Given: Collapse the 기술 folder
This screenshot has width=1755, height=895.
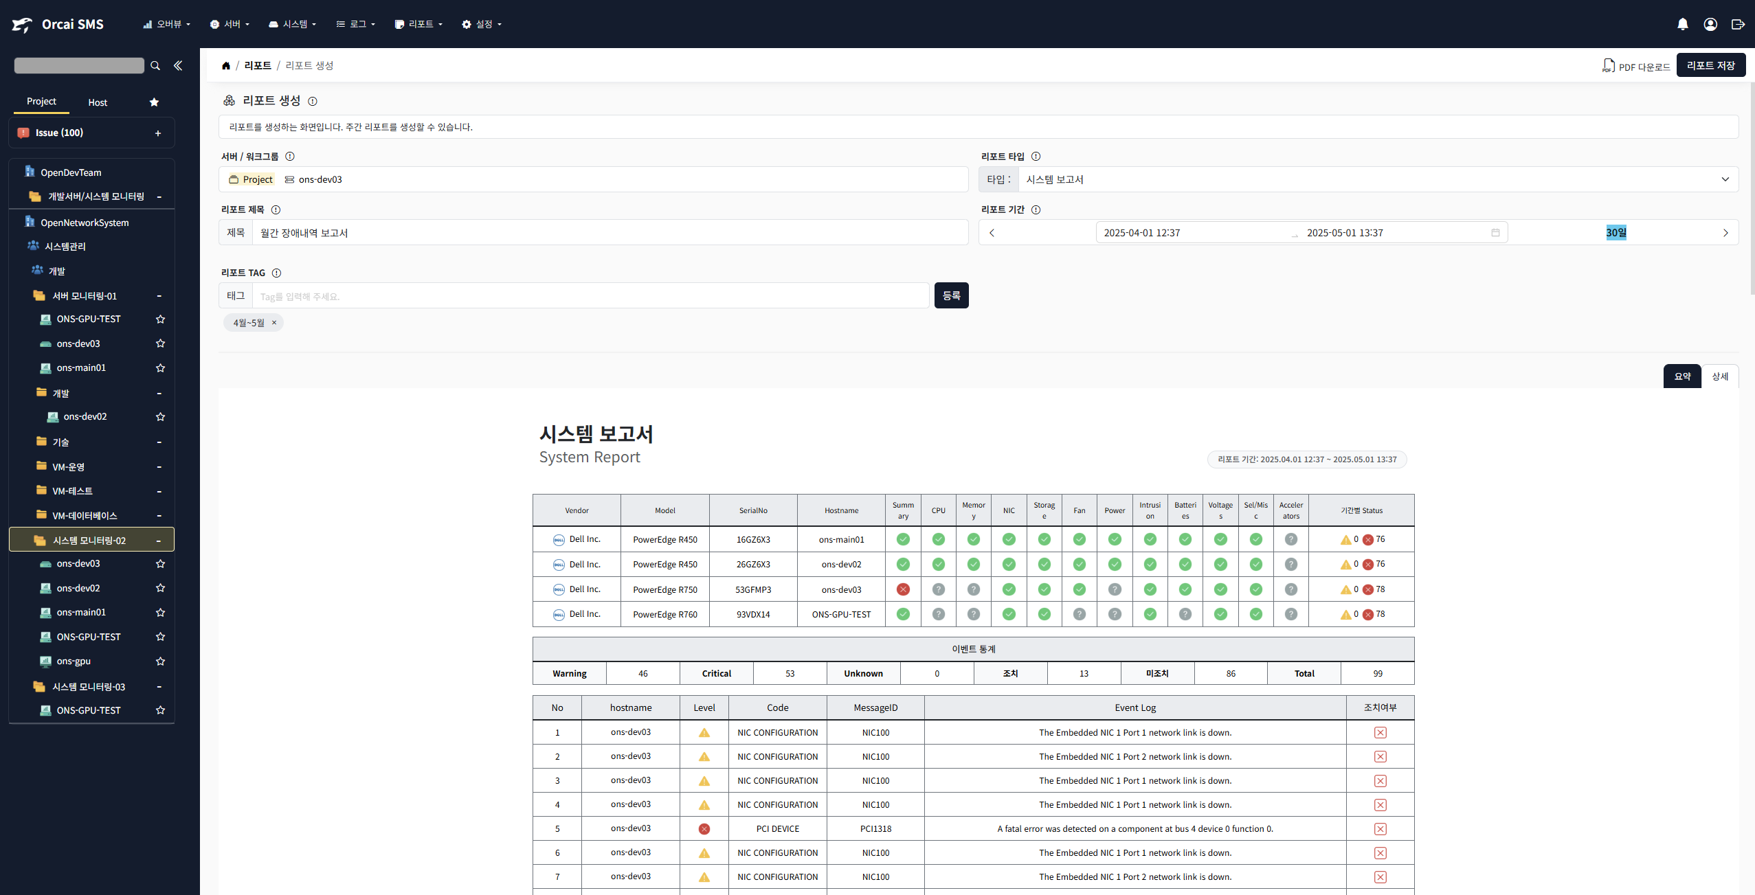Looking at the screenshot, I should tap(159, 442).
